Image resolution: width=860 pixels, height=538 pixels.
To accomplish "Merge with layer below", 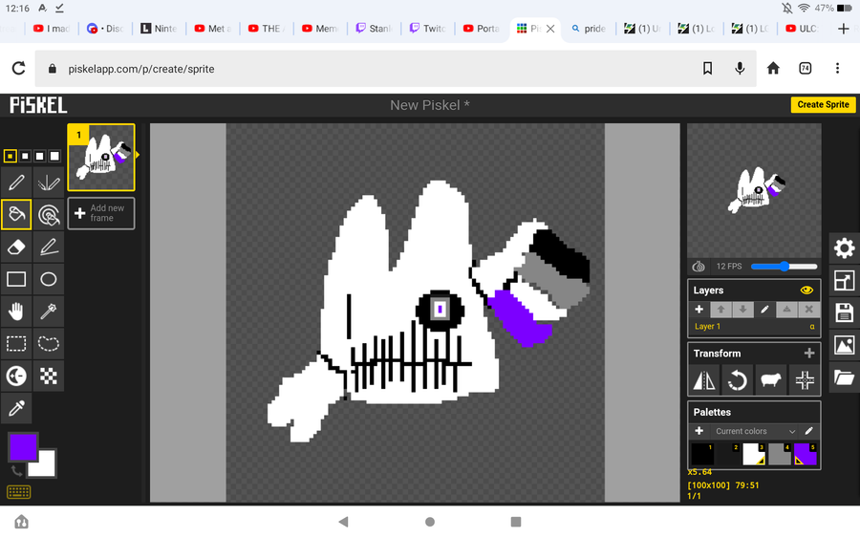I will tap(786, 310).
